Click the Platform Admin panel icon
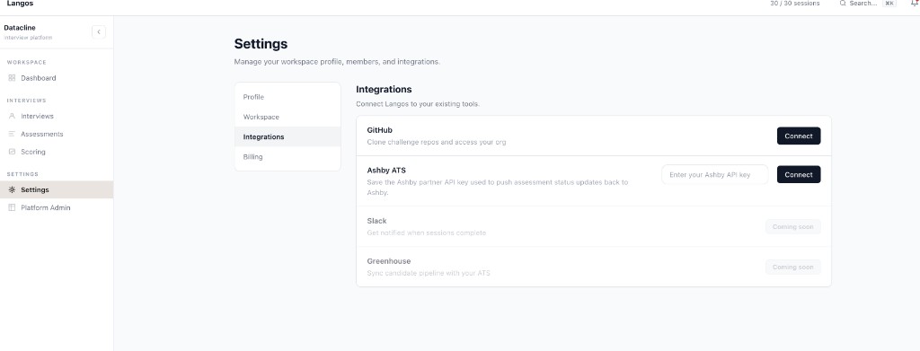Image resolution: width=920 pixels, height=351 pixels. pos(12,207)
